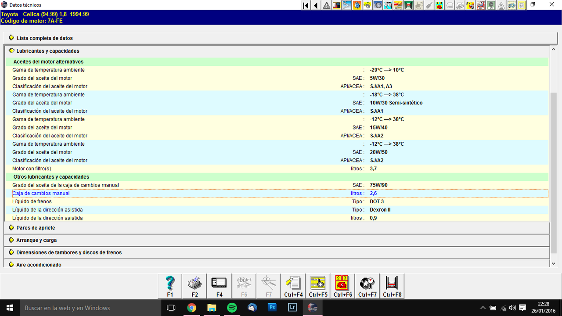562x316 pixels.
Task: Expand Arranque y carga section
Action: [277, 240]
